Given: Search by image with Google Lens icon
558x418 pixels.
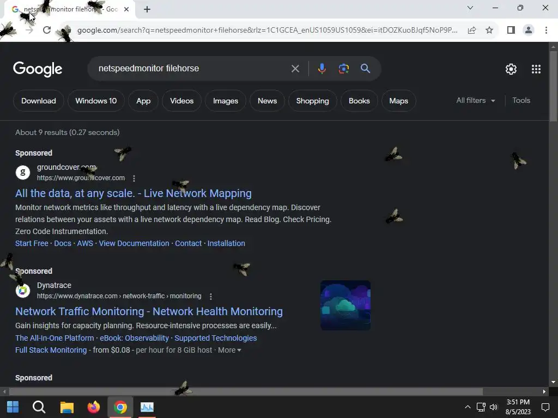Looking at the screenshot, I should (343, 69).
